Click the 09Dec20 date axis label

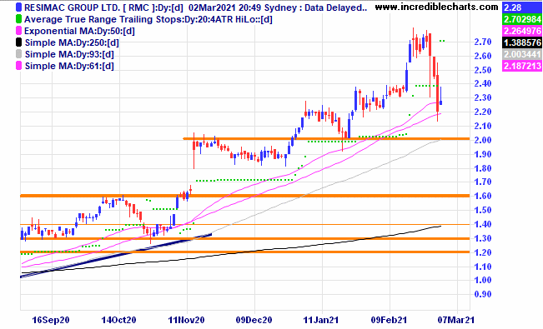tap(254, 320)
